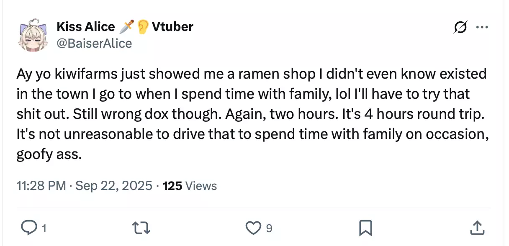Click the Sep 22, 2025 date
509x246 pixels.
113,186
